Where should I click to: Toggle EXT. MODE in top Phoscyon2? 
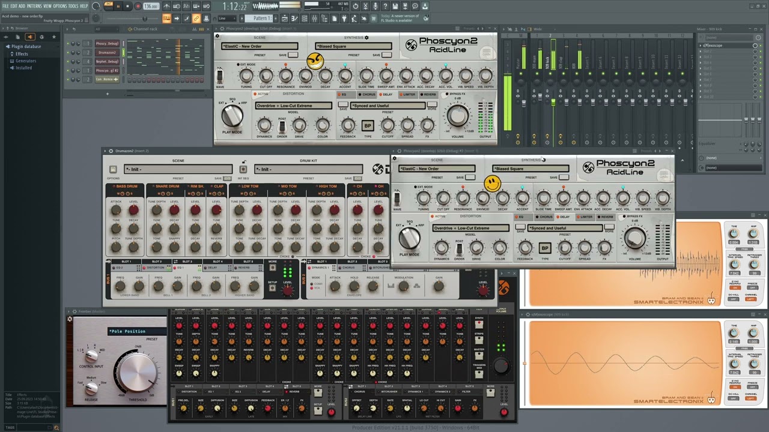[x=246, y=64]
